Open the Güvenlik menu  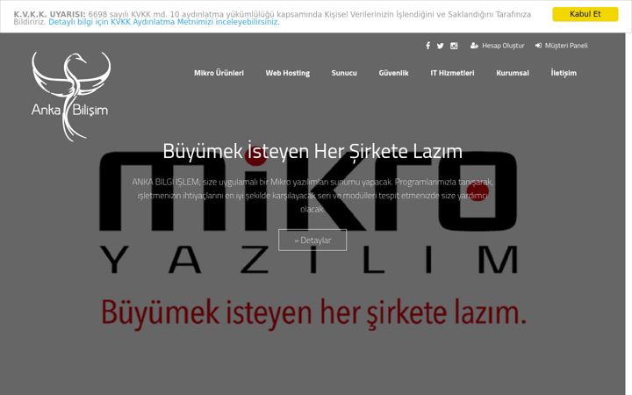393,73
